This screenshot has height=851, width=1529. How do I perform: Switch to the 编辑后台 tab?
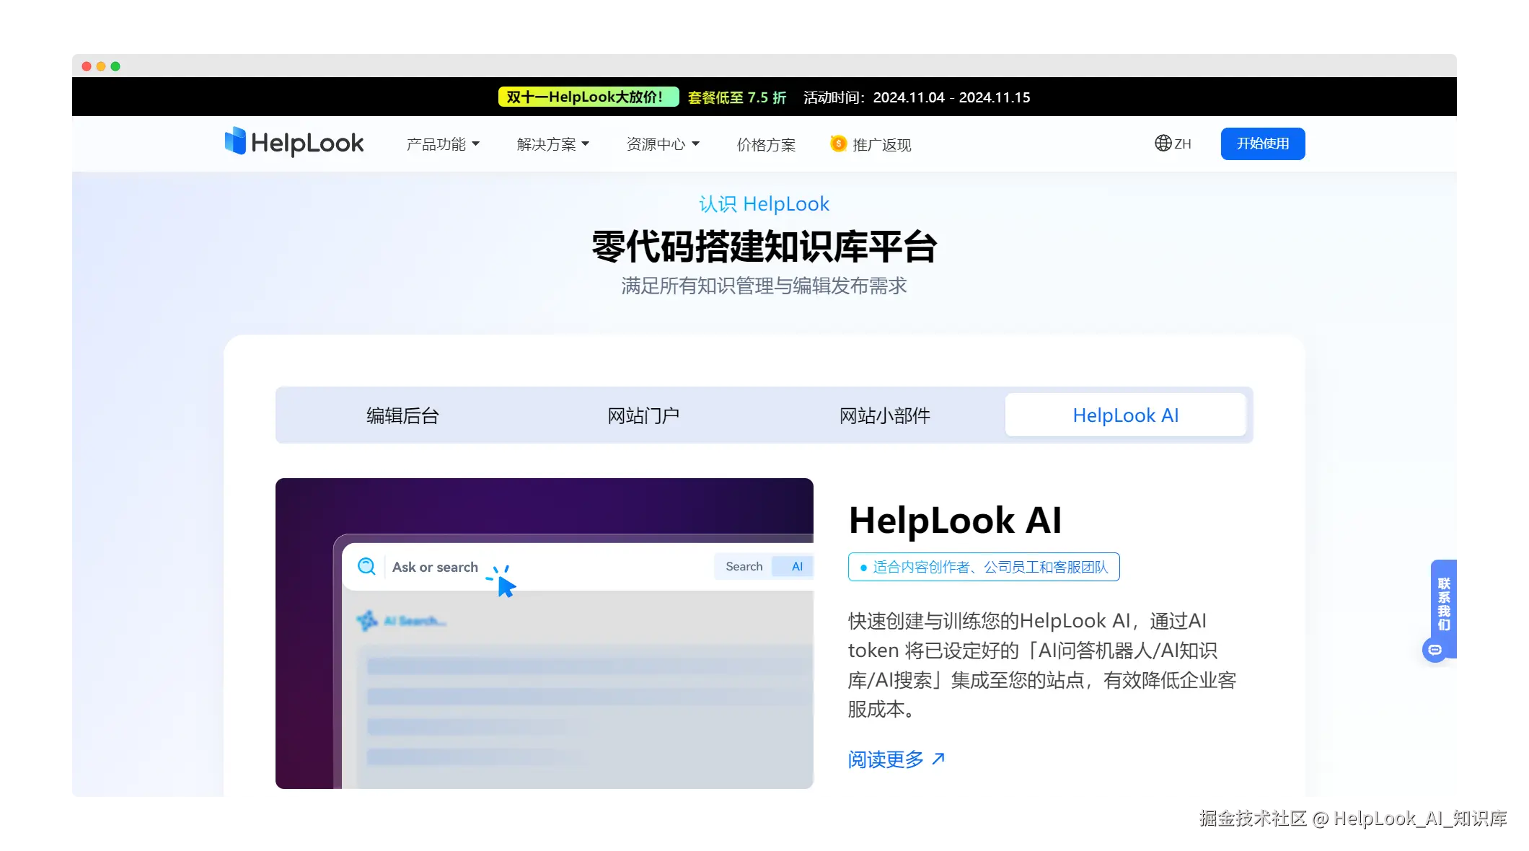tap(402, 415)
